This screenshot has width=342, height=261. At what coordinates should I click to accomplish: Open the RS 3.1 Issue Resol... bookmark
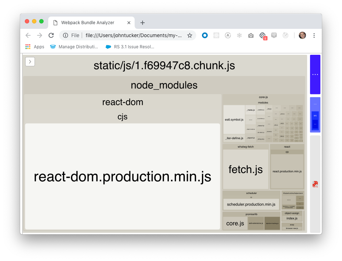130,47
